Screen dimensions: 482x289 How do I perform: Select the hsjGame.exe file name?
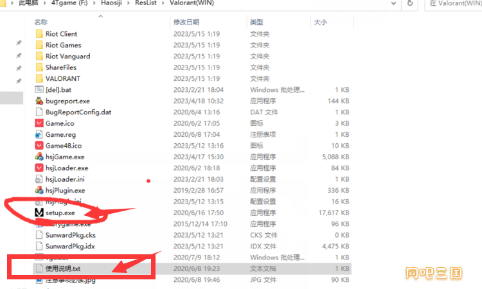(65, 157)
